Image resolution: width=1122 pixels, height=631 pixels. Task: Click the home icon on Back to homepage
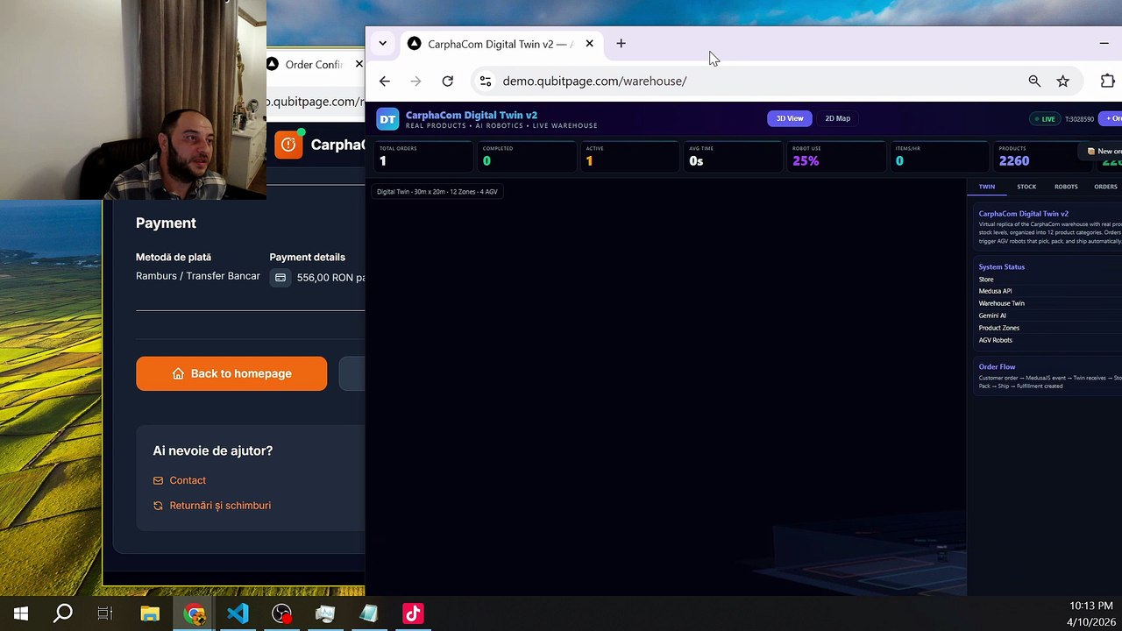[179, 373]
